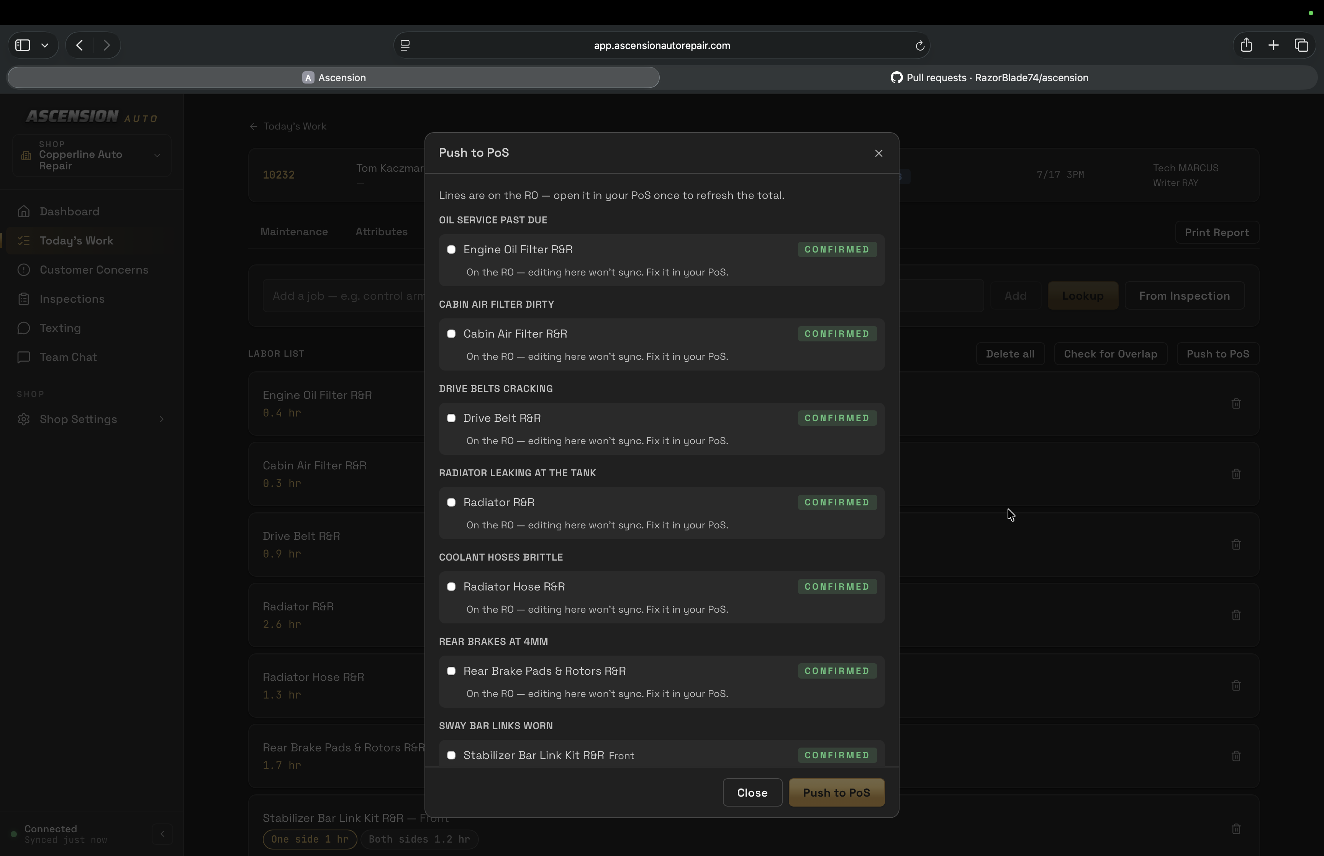Toggle Cabin Air Filter R&R checkbox

[451, 334]
